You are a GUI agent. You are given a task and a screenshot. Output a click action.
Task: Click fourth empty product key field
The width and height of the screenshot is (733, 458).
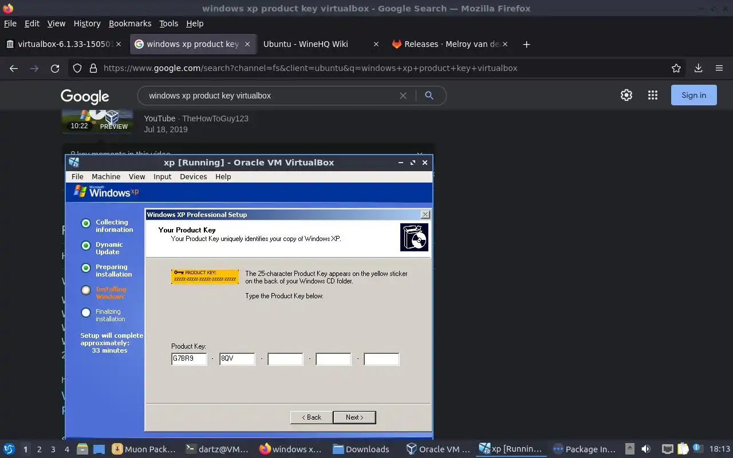(333, 359)
